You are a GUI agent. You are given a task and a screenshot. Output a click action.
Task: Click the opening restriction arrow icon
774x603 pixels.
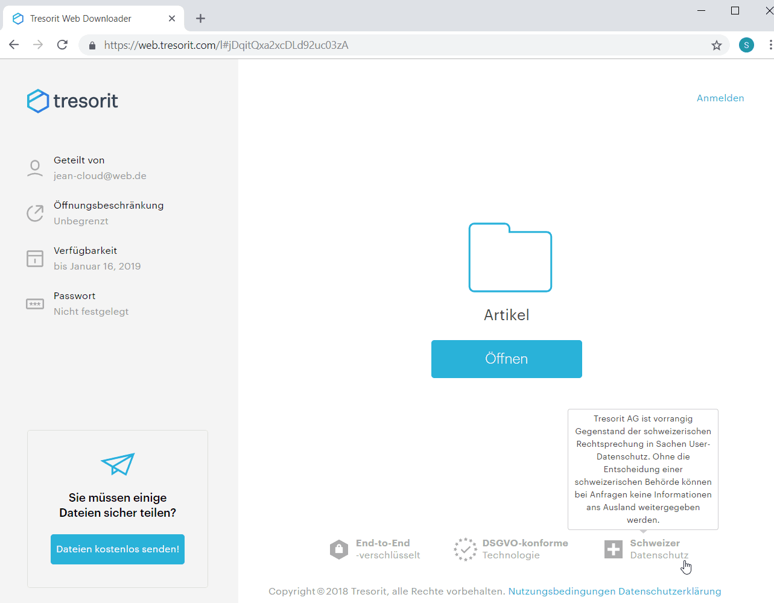(35, 213)
